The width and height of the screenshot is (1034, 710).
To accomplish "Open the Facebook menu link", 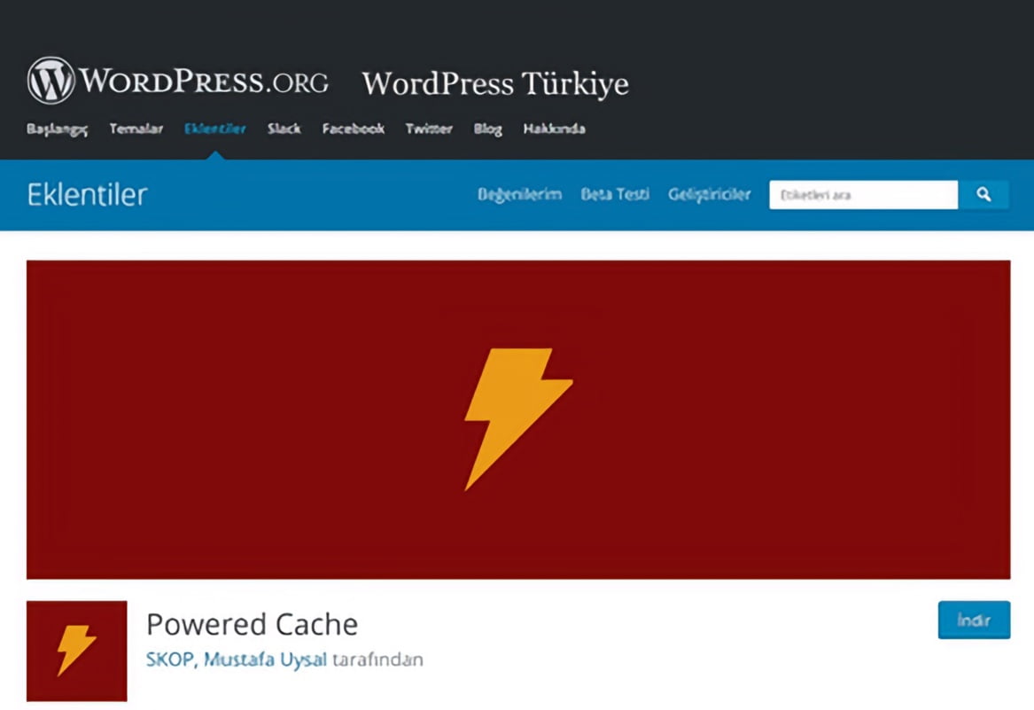I will 354,129.
